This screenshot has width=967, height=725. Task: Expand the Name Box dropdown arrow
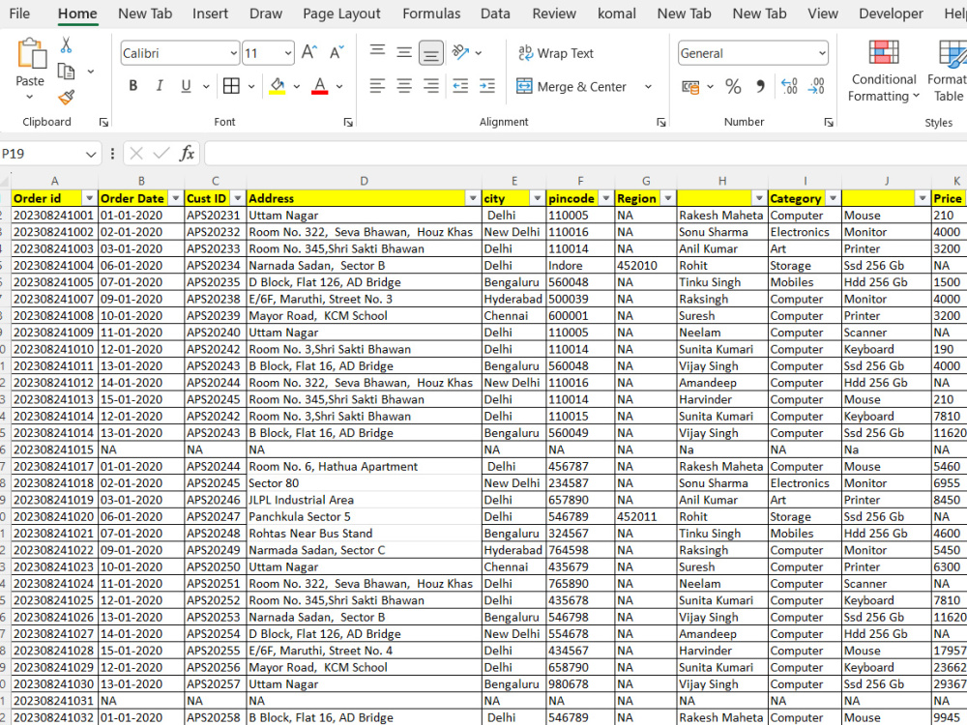(x=91, y=154)
